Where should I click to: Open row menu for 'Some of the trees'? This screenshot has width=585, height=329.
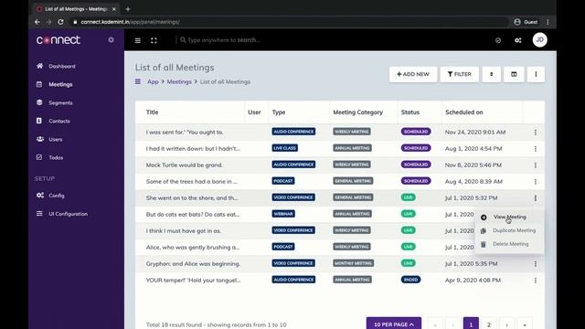coord(536,181)
